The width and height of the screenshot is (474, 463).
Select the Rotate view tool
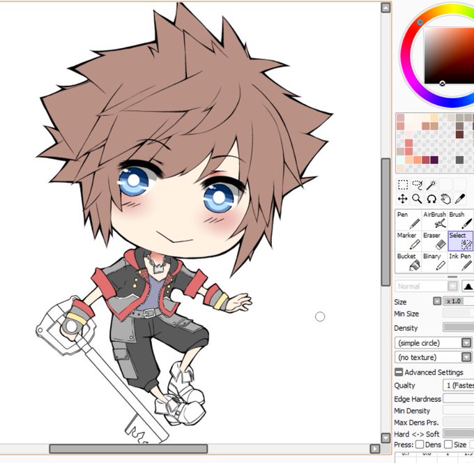click(x=431, y=199)
